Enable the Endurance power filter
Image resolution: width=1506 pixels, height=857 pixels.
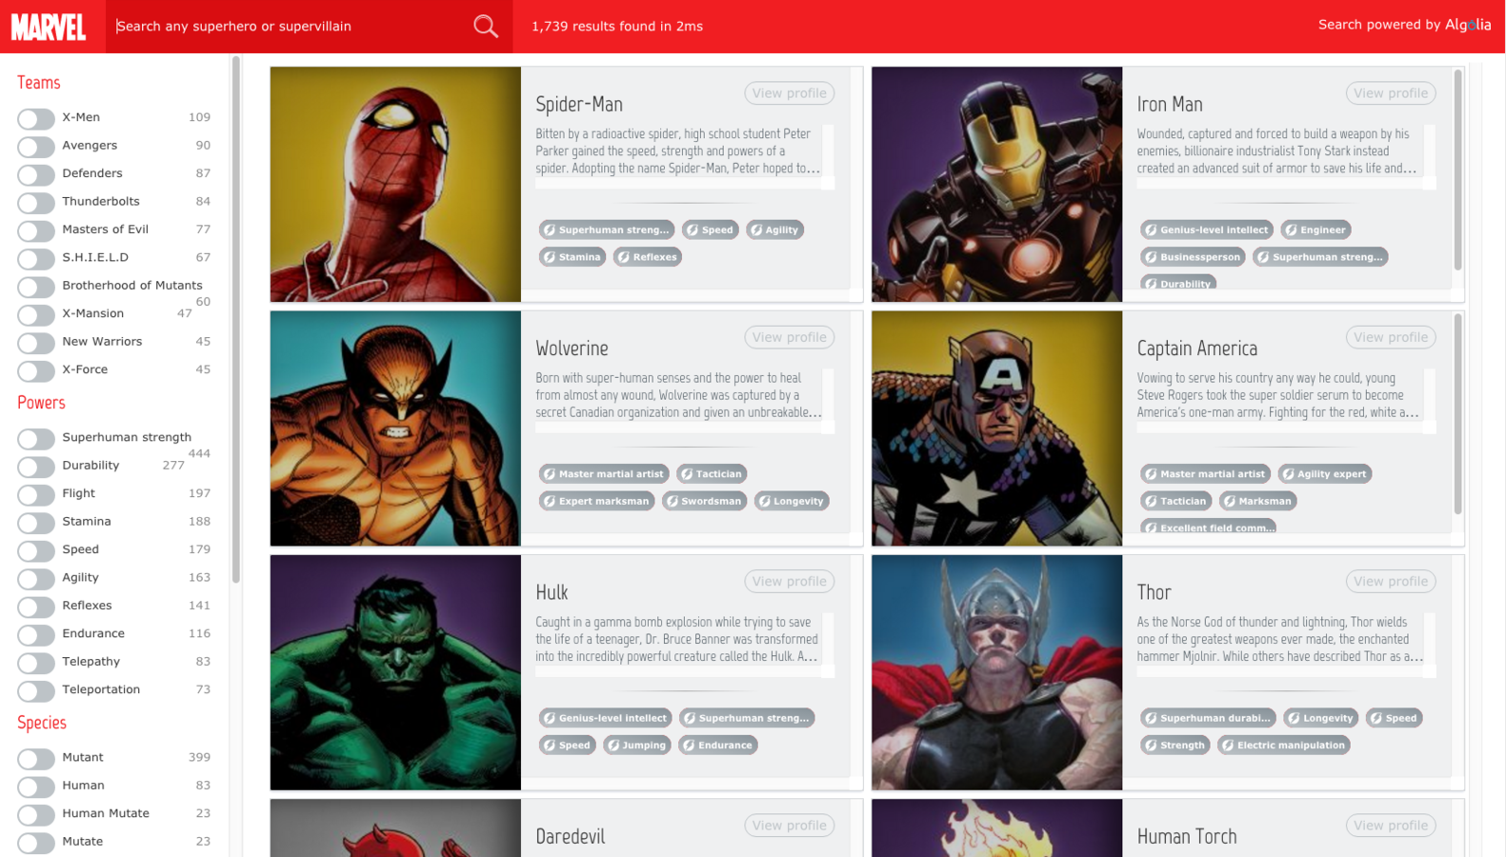[x=36, y=635]
